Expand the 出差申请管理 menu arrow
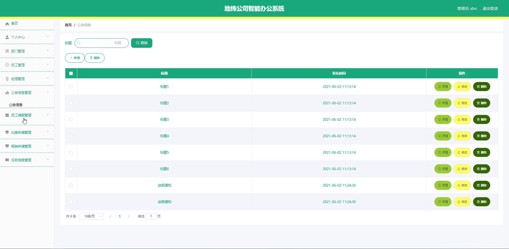Viewport: 509px width, 249px height. pos(48,132)
